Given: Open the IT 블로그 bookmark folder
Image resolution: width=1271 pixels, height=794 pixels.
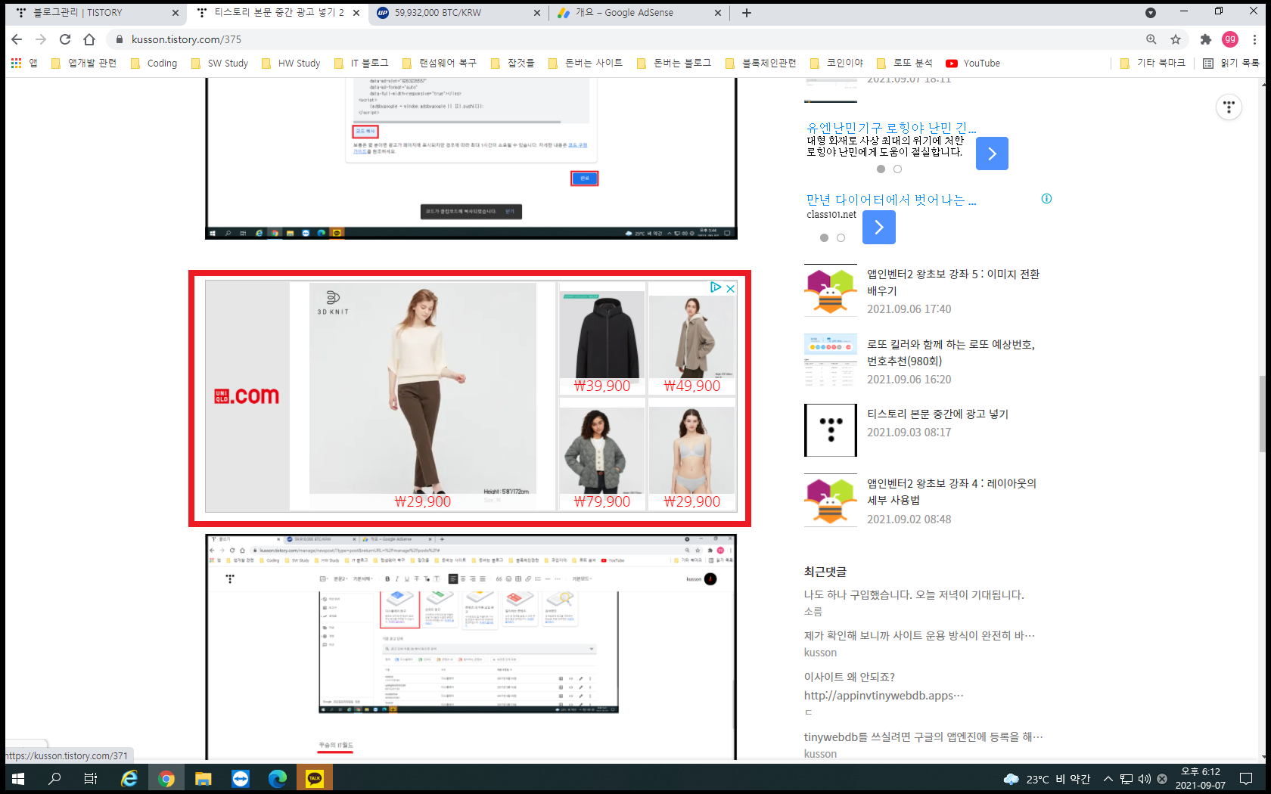Looking at the screenshot, I should (x=362, y=64).
